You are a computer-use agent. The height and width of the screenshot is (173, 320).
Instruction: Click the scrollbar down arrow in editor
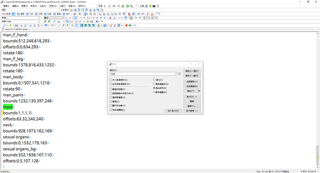[318, 168]
